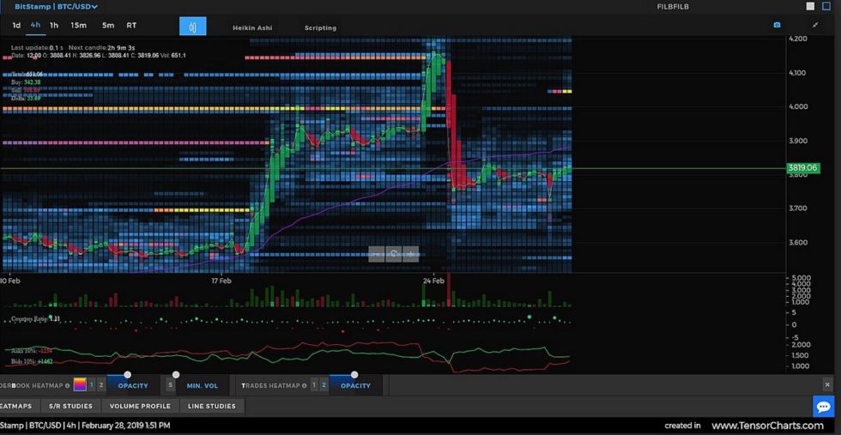Open the blue chat support bubble

[x=823, y=407]
